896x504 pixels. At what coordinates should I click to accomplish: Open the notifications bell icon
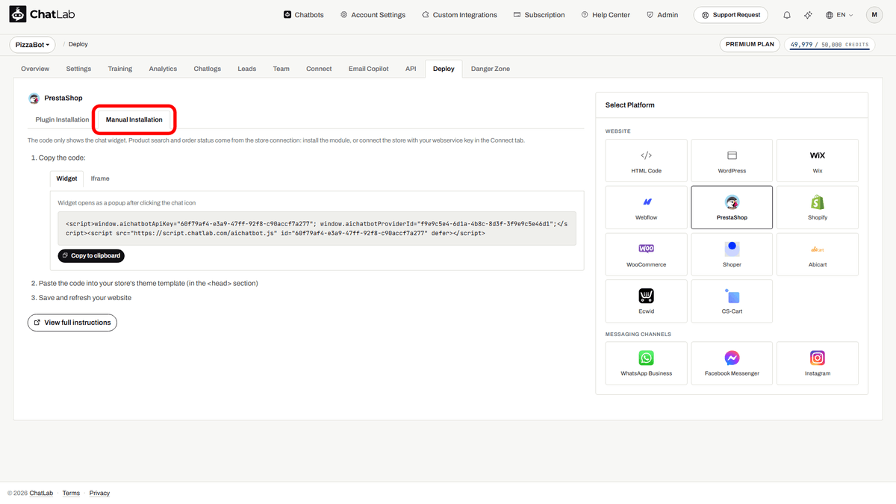pyautogui.click(x=787, y=15)
